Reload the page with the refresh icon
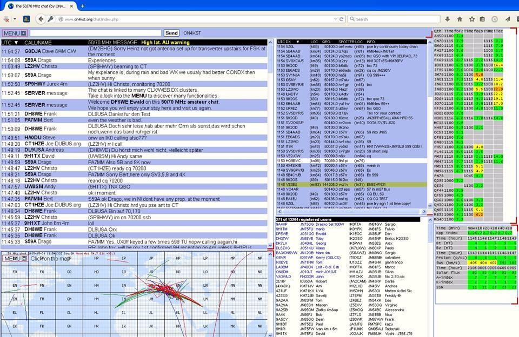519x337 pixels. (341, 19)
